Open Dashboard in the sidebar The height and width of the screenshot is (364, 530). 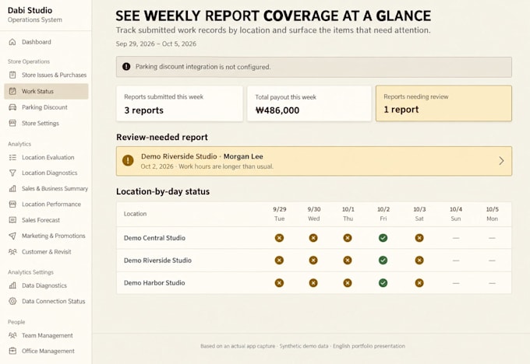click(46, 42)
